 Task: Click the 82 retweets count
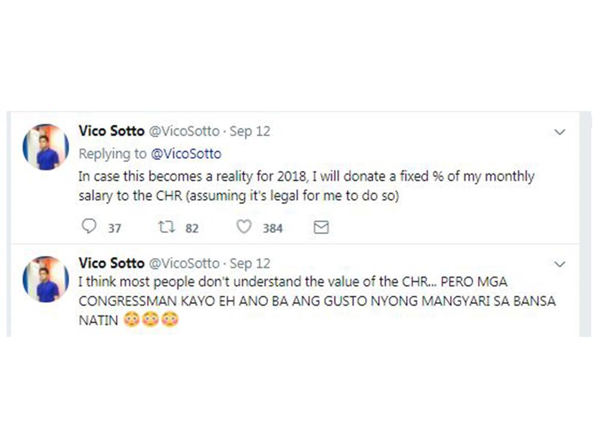(x=192, y=228)
